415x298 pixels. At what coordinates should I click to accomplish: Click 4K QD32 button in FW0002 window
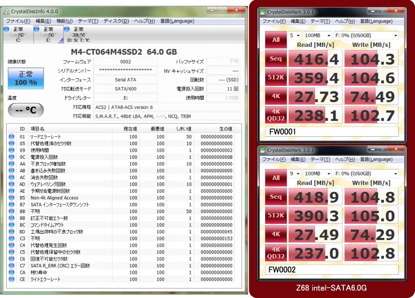pos(276,253)
